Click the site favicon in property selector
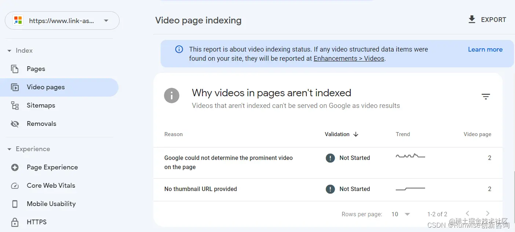 pos(18,20)
